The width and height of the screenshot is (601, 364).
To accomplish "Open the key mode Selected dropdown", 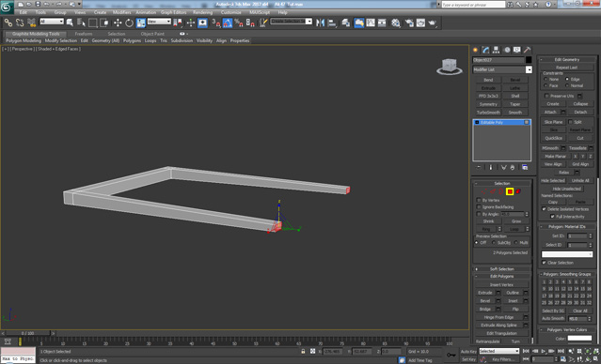I will [x=499, y=351].
